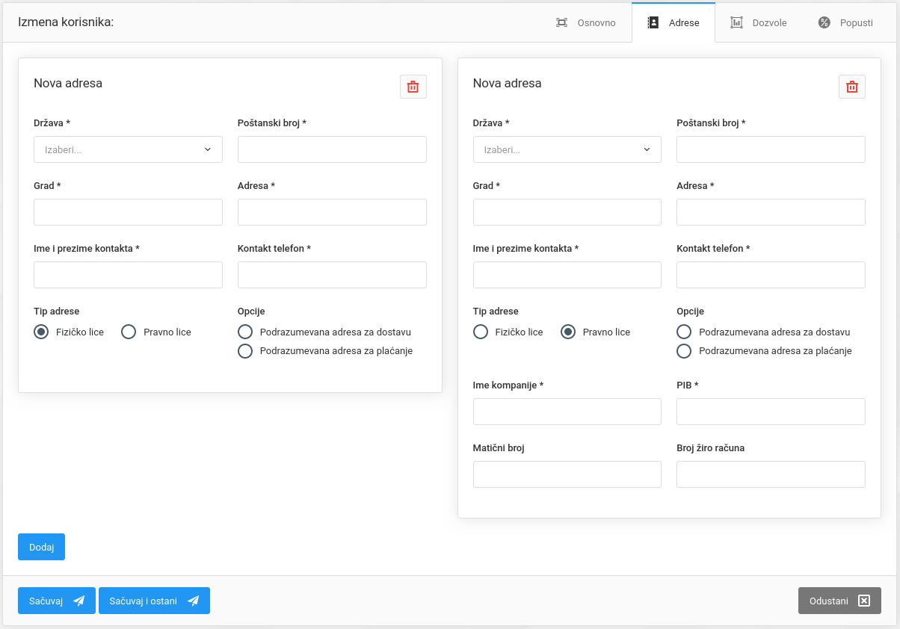
Task: Click the PIB input field
Action: point(771,412)
